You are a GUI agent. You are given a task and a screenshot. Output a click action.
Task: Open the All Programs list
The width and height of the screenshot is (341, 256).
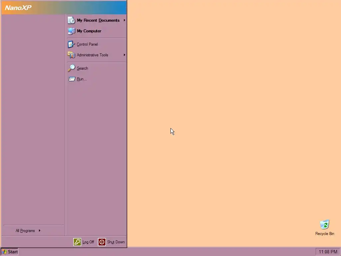[x=33, y=231]
